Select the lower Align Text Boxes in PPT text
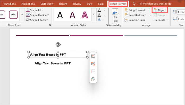 (x=53, y=64)
